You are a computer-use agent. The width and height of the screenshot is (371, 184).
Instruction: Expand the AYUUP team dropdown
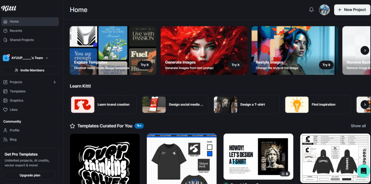[47, 58]
